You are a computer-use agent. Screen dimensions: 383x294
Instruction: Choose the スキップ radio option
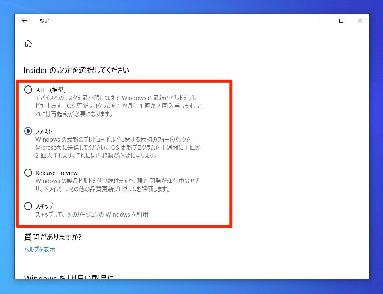point(28,206)
